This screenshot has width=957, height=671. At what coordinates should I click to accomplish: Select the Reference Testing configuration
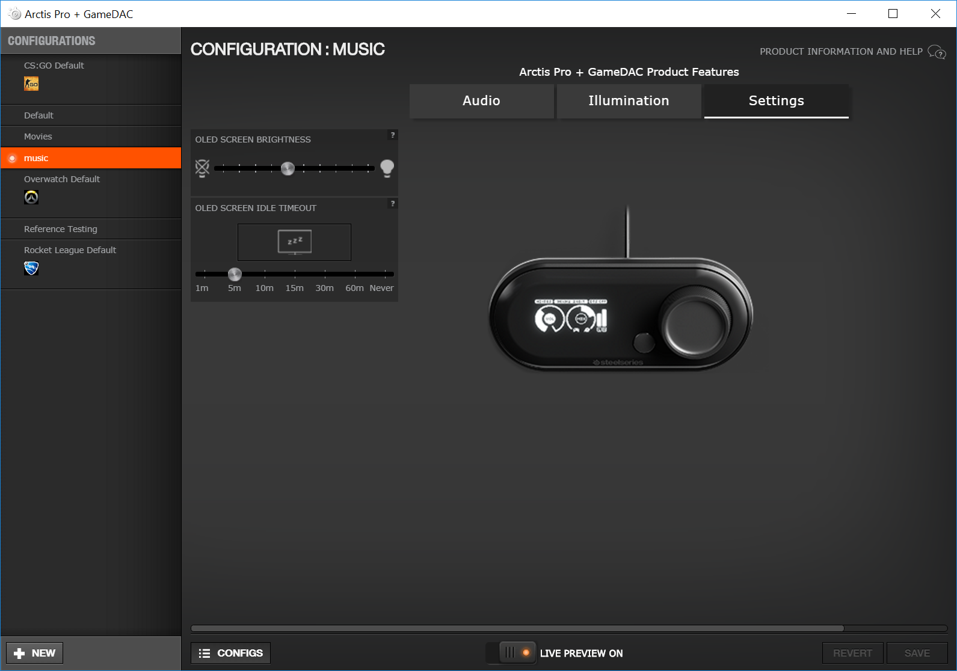pos(91,229)
